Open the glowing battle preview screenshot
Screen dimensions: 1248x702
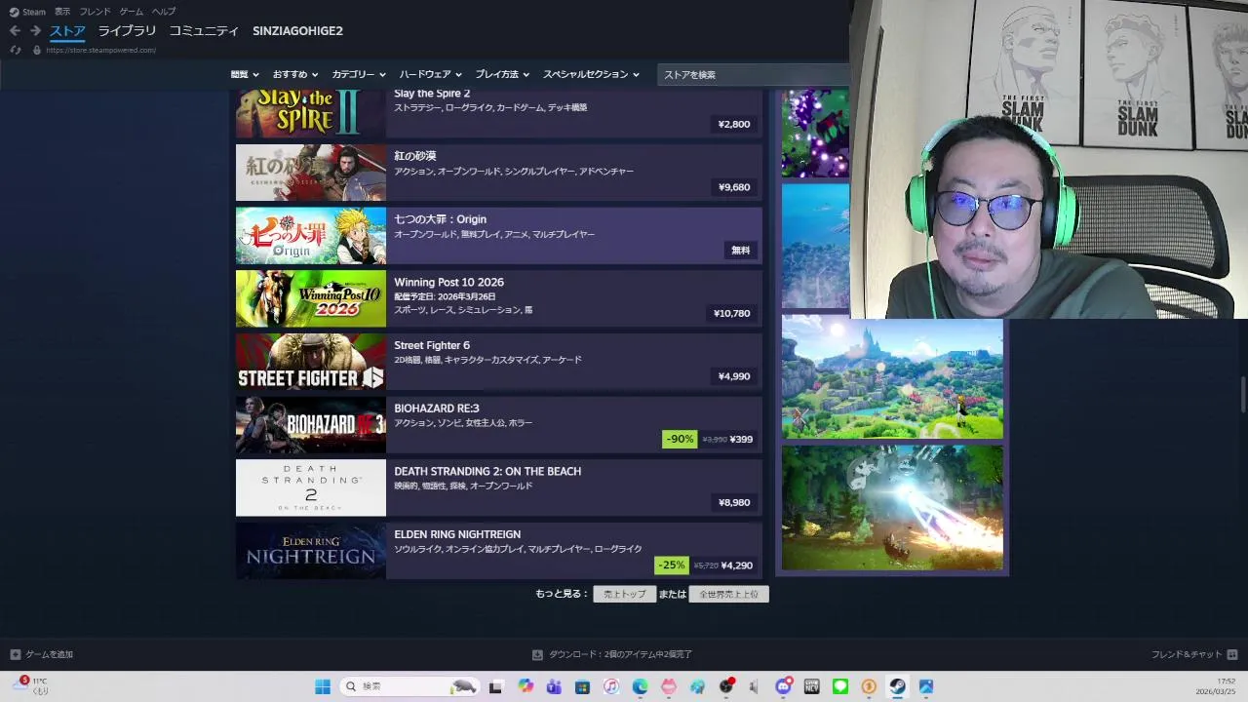click(892, 508)
